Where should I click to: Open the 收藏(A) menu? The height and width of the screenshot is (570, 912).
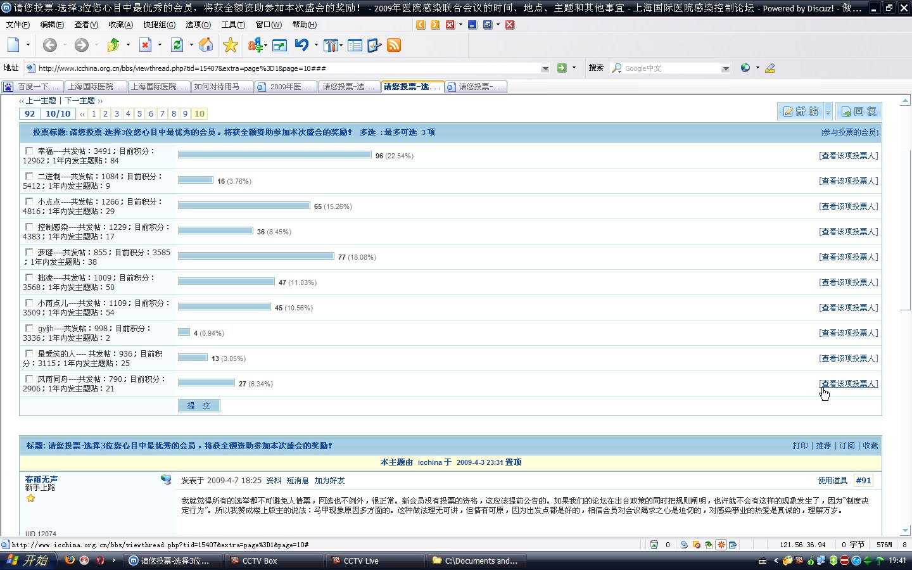click(x=120, y=25)
